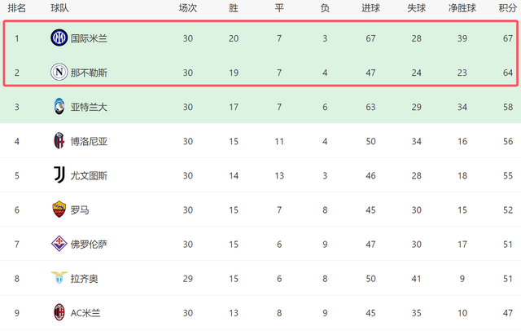The image size is (521, 331).
Task: Click the Juventus J logo
Action: [x=59, y=175]
